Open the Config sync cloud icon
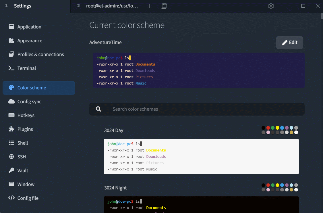This screenshot has height=213, width=323. (x=11, y=101)
